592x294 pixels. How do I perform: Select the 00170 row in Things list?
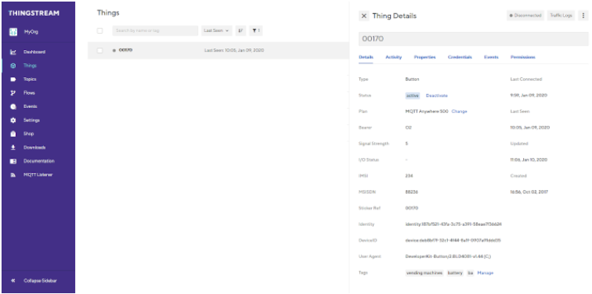tap(218, 50)
